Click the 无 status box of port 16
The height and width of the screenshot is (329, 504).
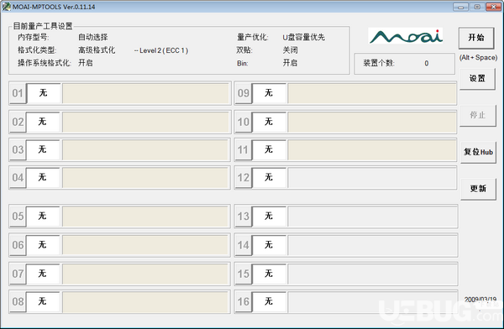tap(269, 301)
